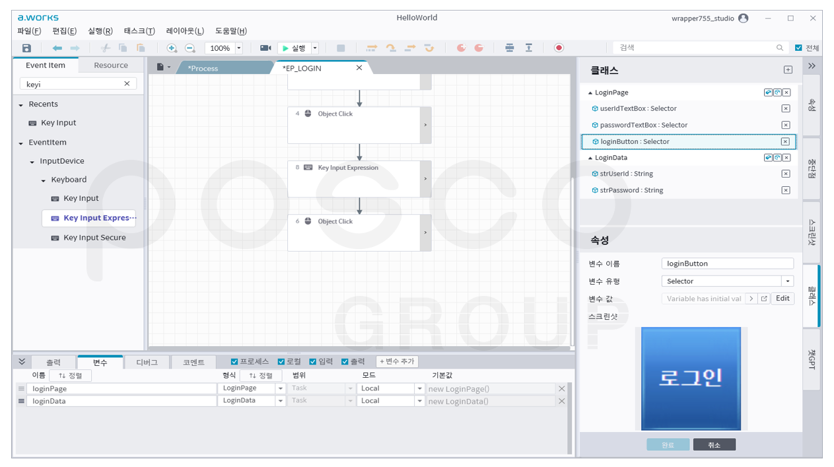Image resolution: width=834 pixels, height=467 pixels.
Task: Open the 스크린샷 side tab
Action: [x=812, y=232]
